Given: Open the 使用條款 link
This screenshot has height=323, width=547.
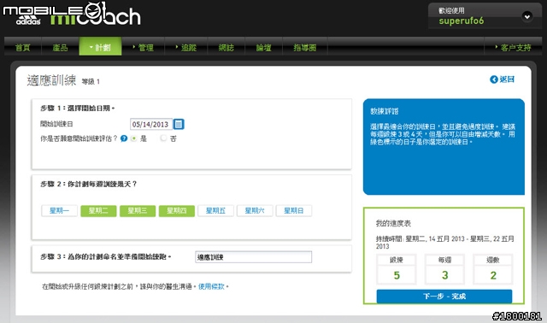Looking at the screenshot, I should tap(211, 286).
